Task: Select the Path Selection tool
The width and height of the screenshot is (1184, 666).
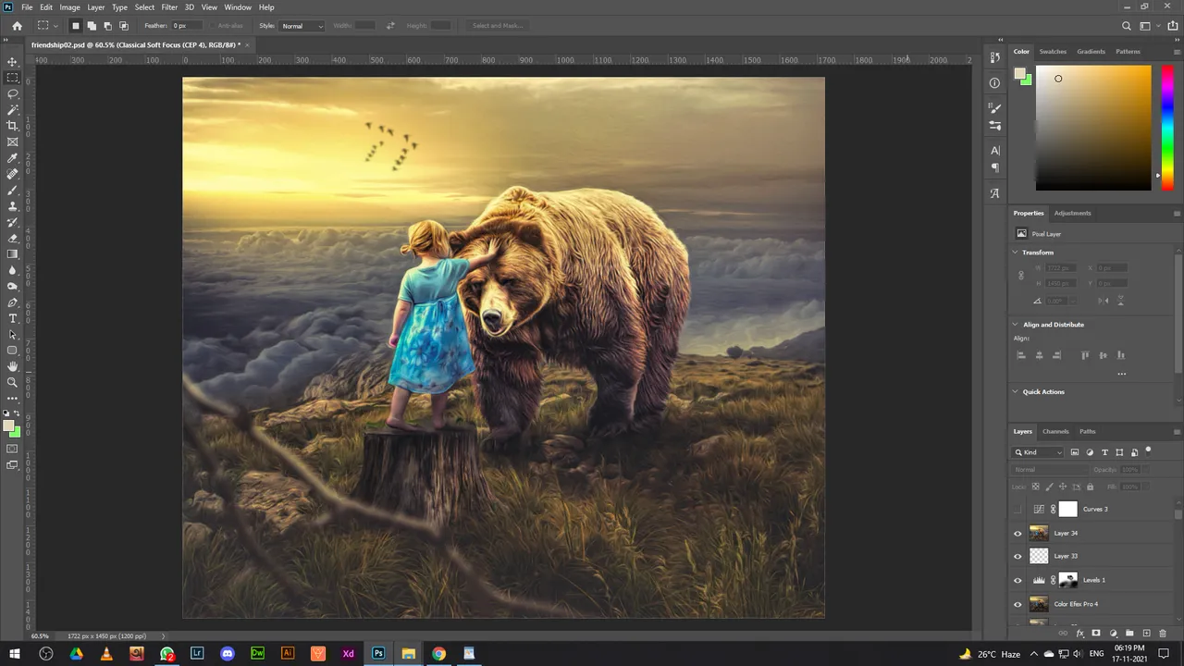Action: [13, 335]
